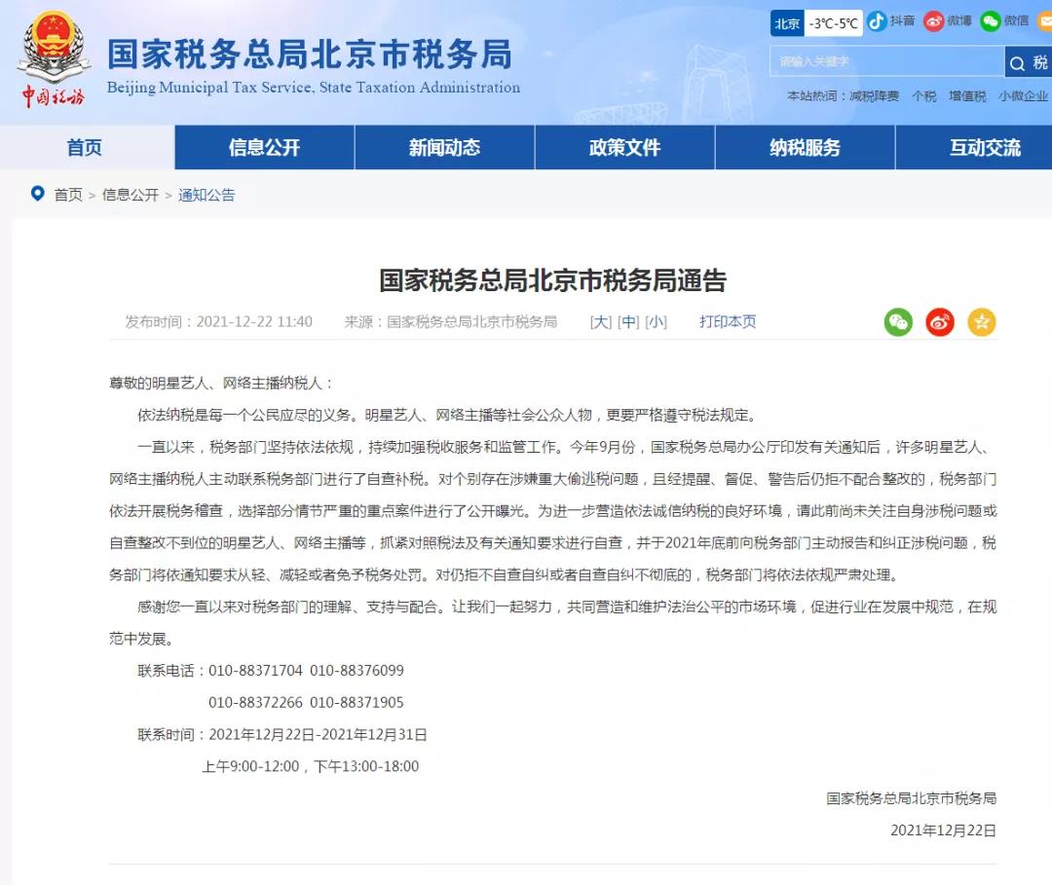Share article via red Weibo icon
Screen dimensions: 1052x885
pyautogui.click(x=939, y=322)
